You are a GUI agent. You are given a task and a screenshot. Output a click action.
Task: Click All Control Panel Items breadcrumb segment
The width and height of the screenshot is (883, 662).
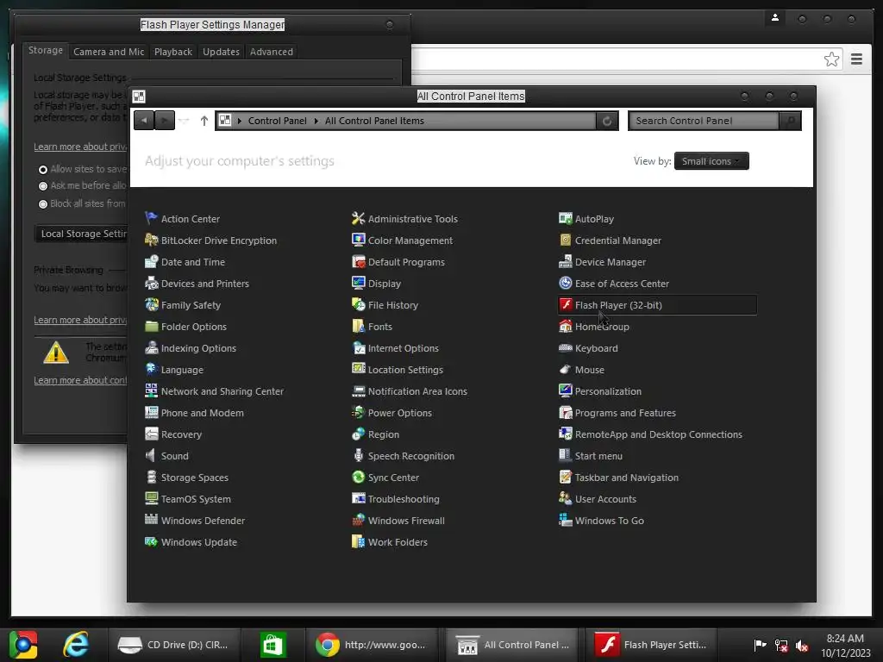click(374, 121)
